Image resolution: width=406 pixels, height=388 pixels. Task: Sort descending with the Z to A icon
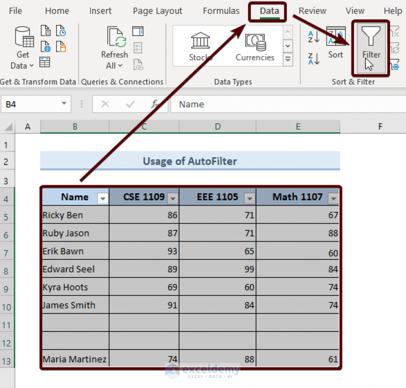tap(314, 59)
